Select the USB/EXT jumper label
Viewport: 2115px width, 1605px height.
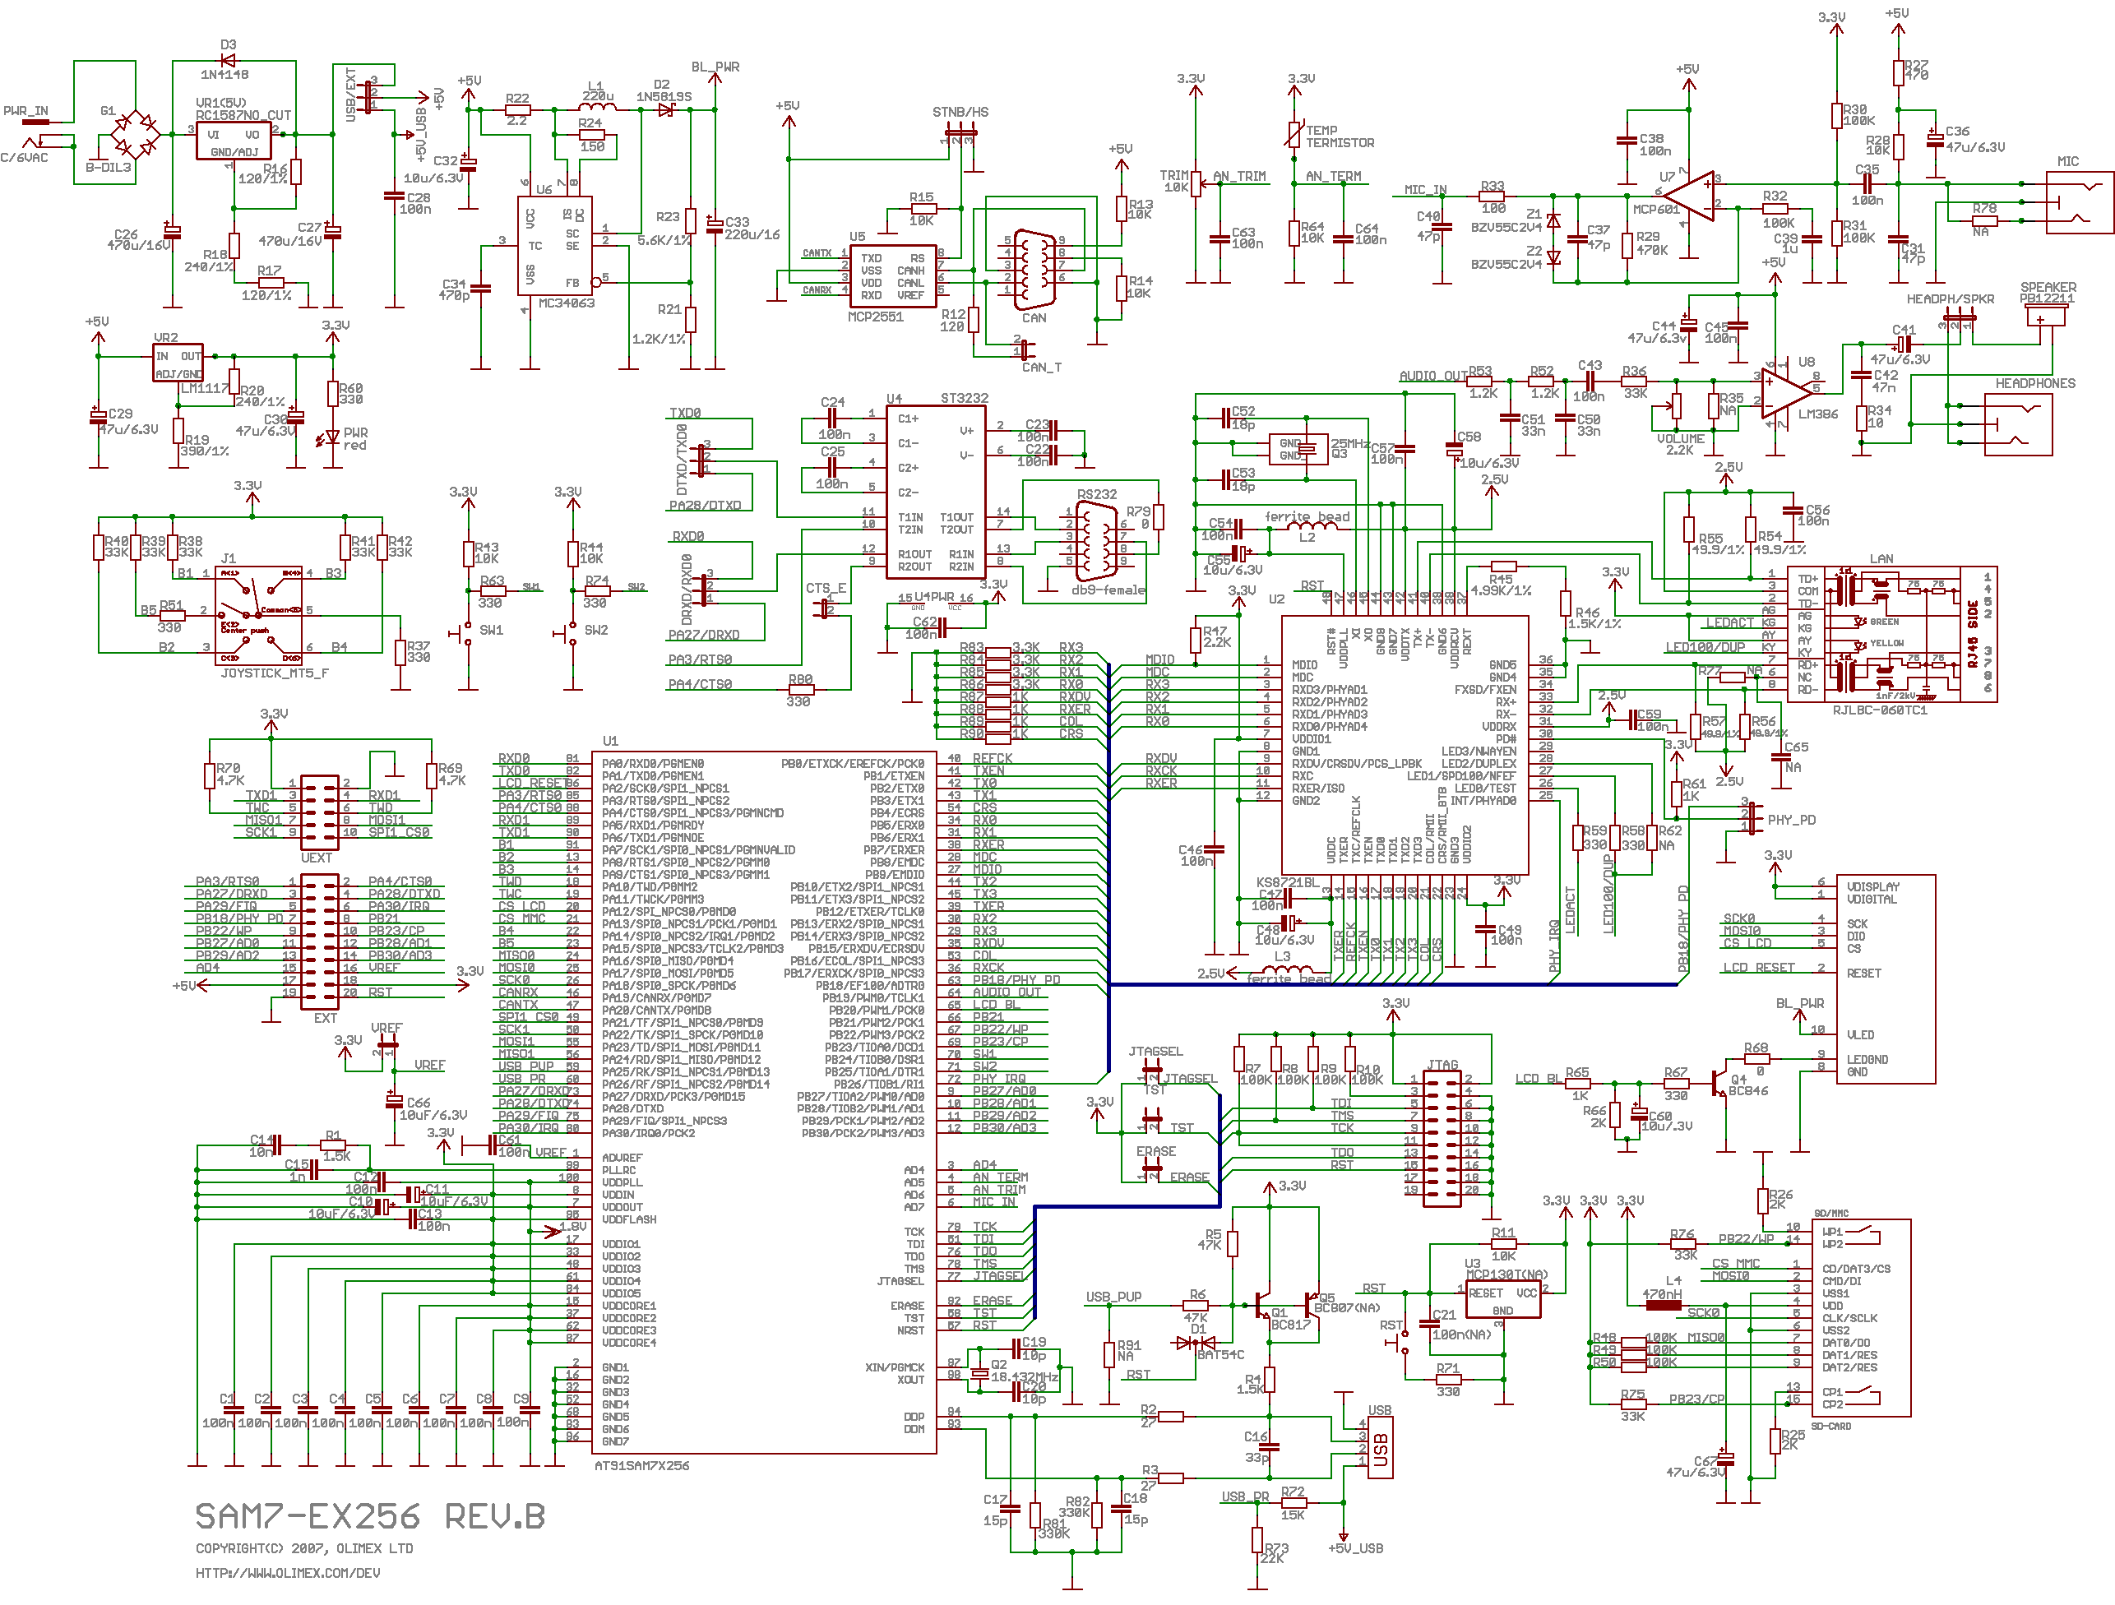(x=351, y=95)
